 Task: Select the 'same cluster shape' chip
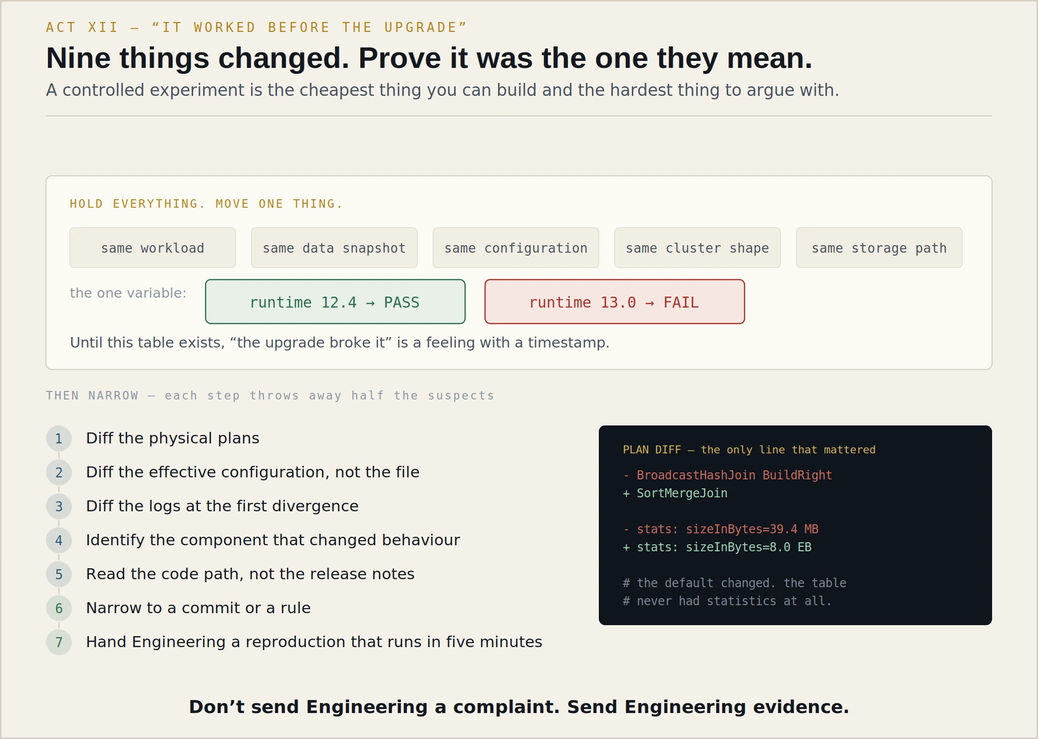(698, 248)
